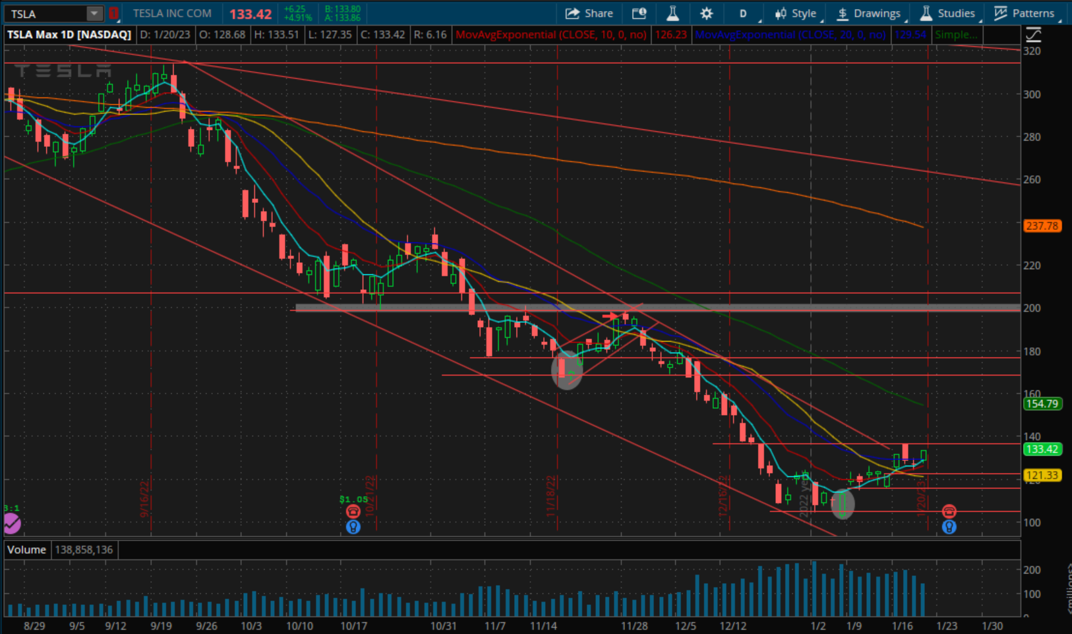Select the red arrow drawing near 200 level
This screenshot has height=634, width=1072.
click(610, 316)
